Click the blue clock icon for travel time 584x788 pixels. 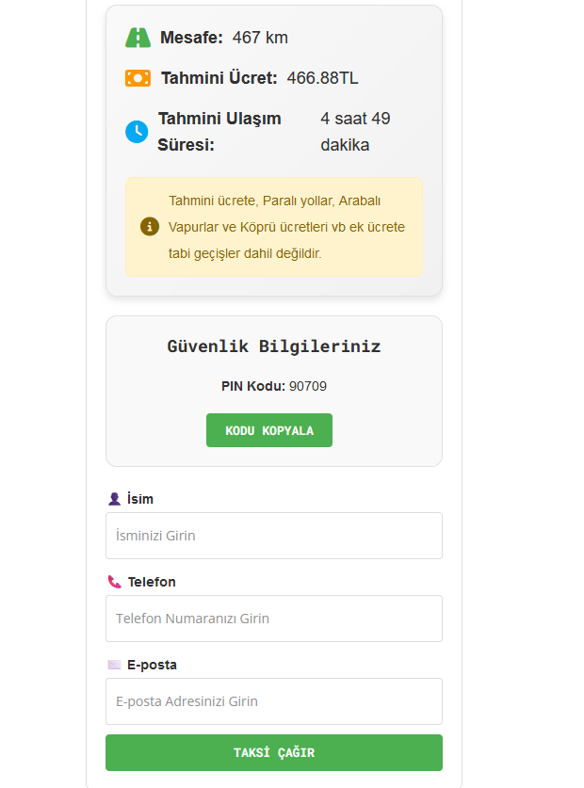[x=137, y=132]
